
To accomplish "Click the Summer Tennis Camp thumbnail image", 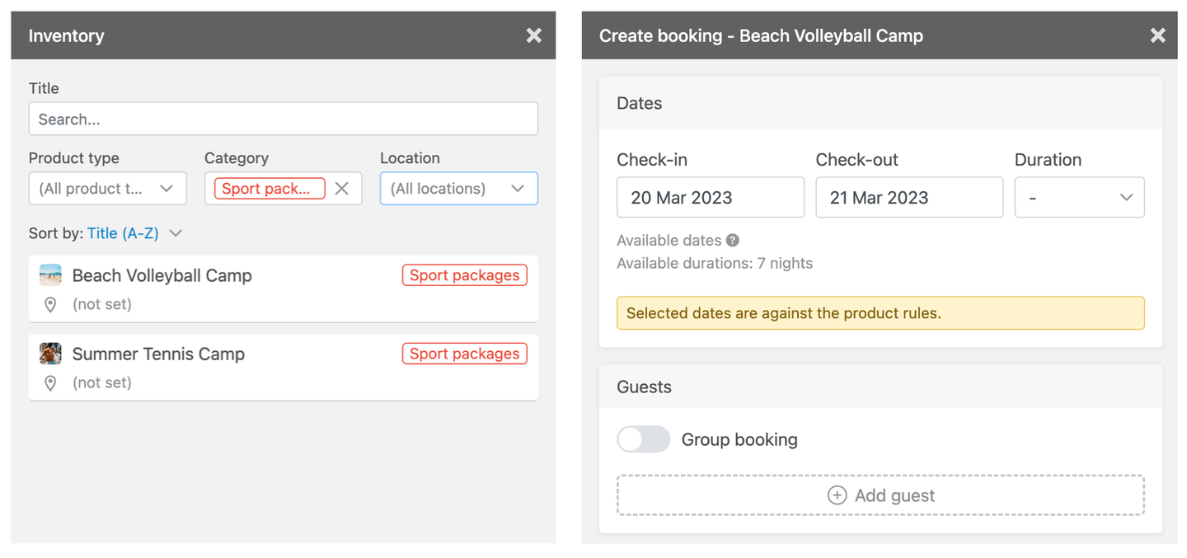I will point(50,354).
